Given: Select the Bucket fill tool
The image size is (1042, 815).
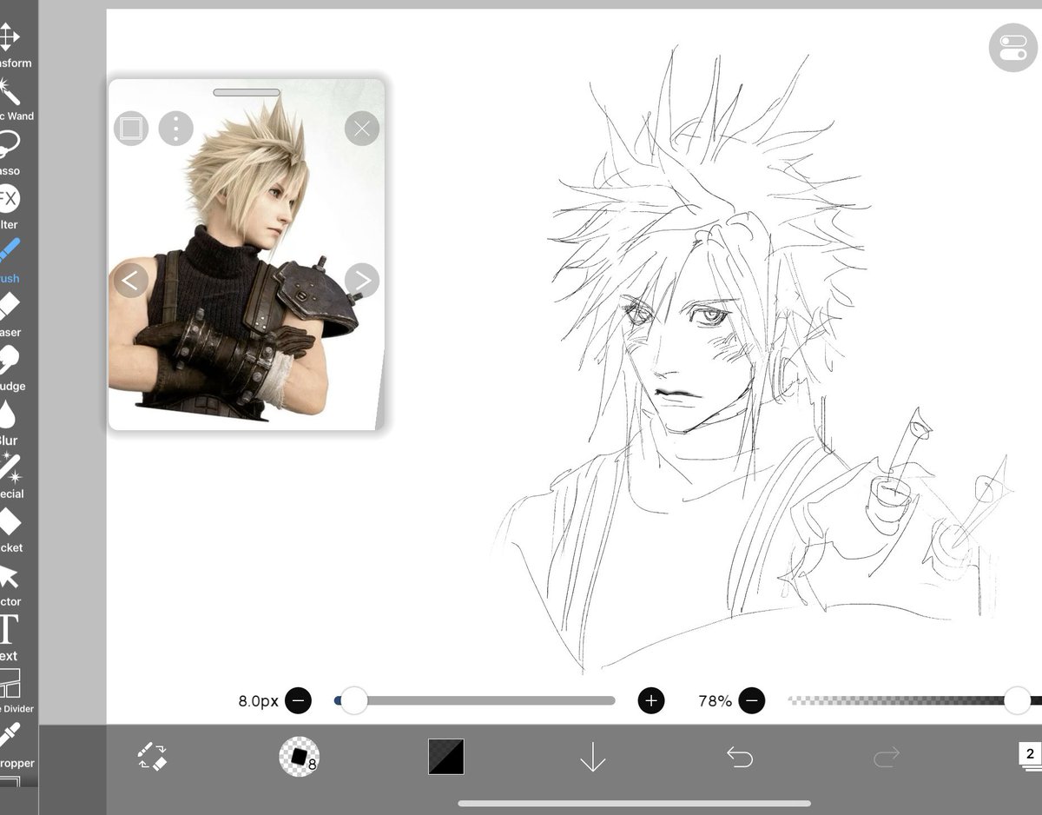Looking at the screenshot, I should pyautogui.click(x=10, y=530).
